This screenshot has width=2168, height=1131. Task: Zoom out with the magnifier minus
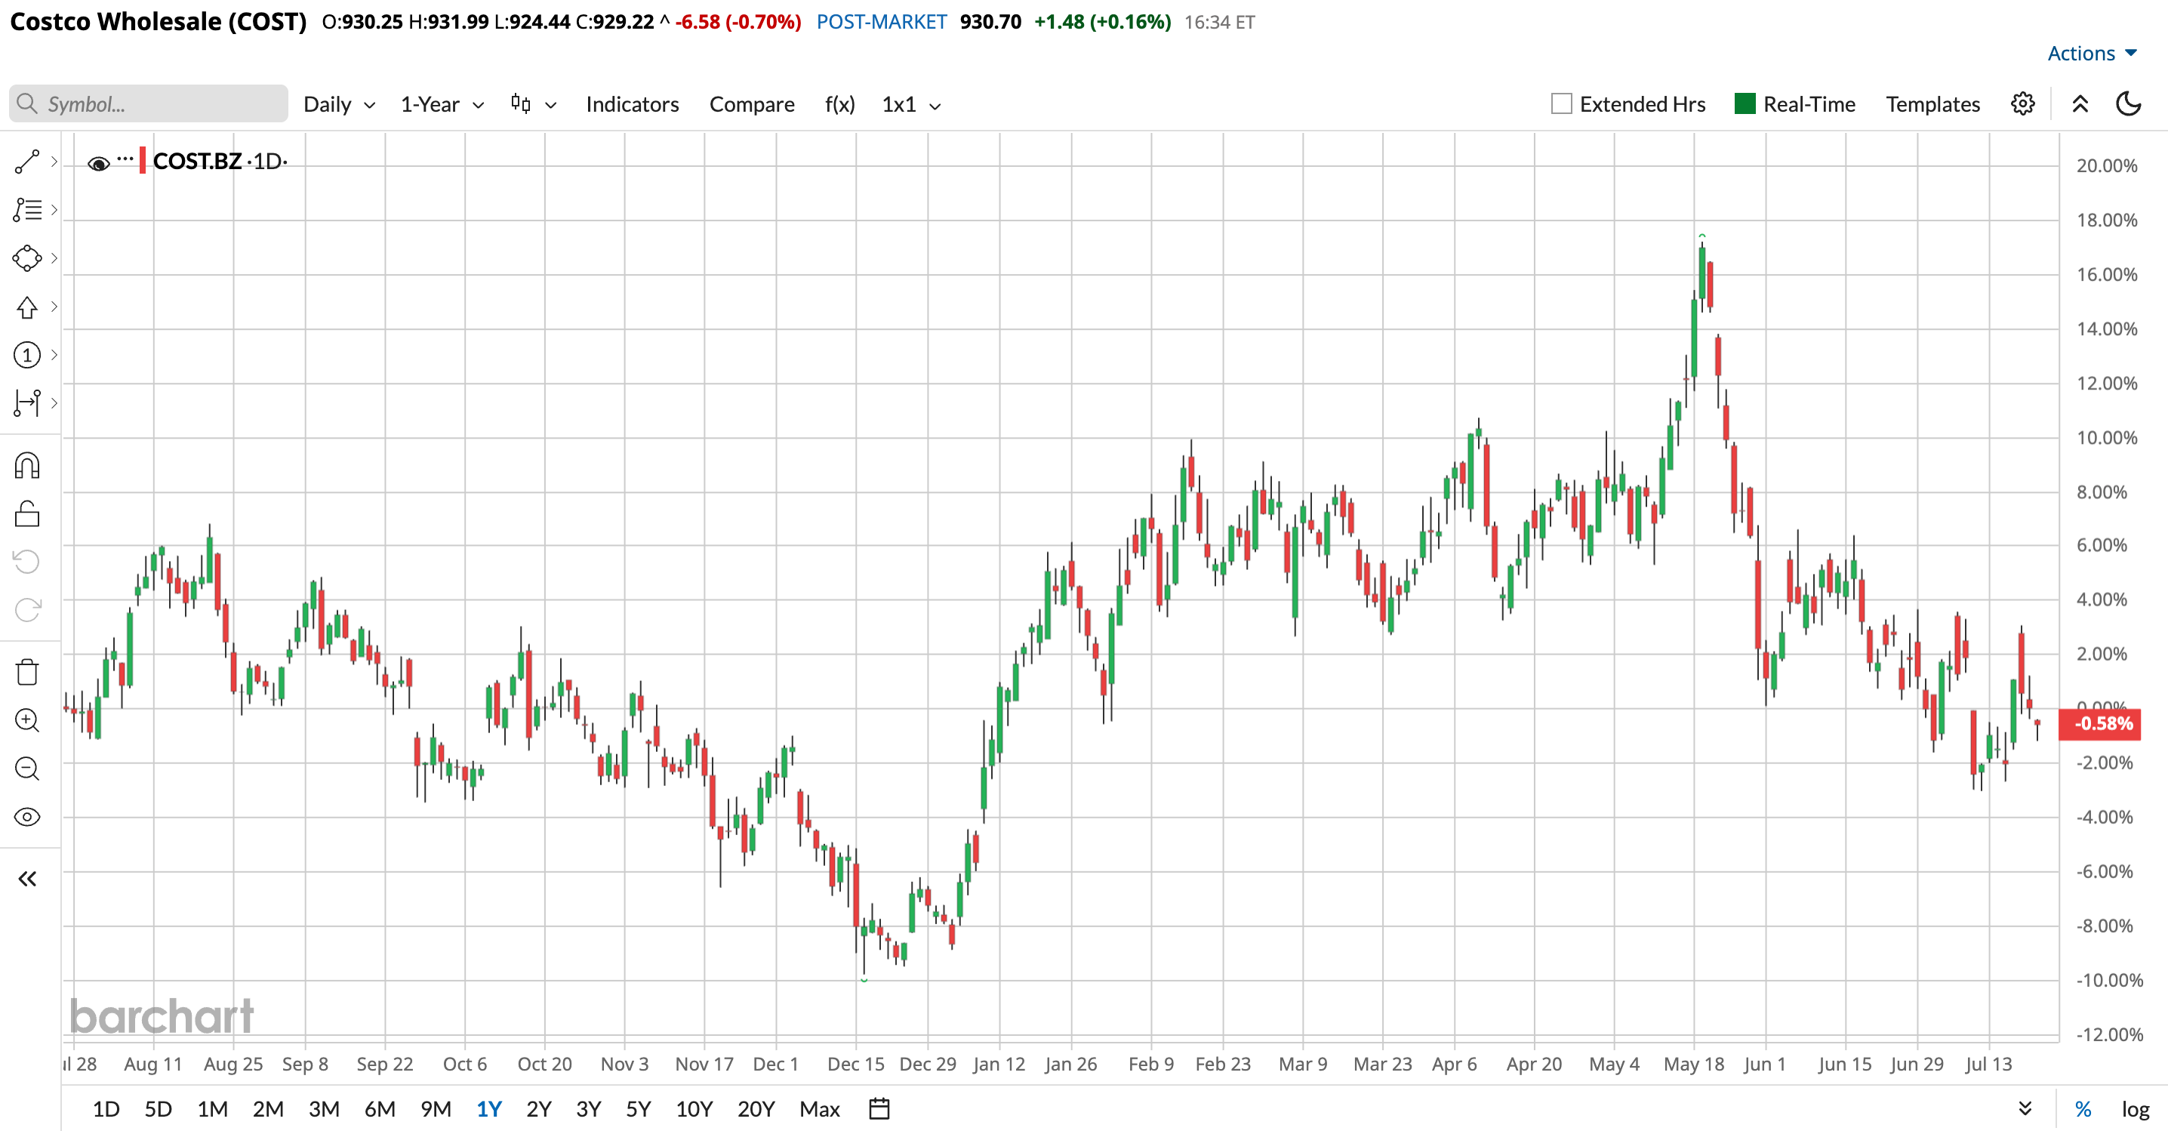[x=27, y=769]
